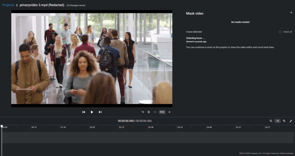Viewport: 295px width, 156px height.
Task: Open the timeline 1x zoom level box
Action: click(x=277, y=121)
